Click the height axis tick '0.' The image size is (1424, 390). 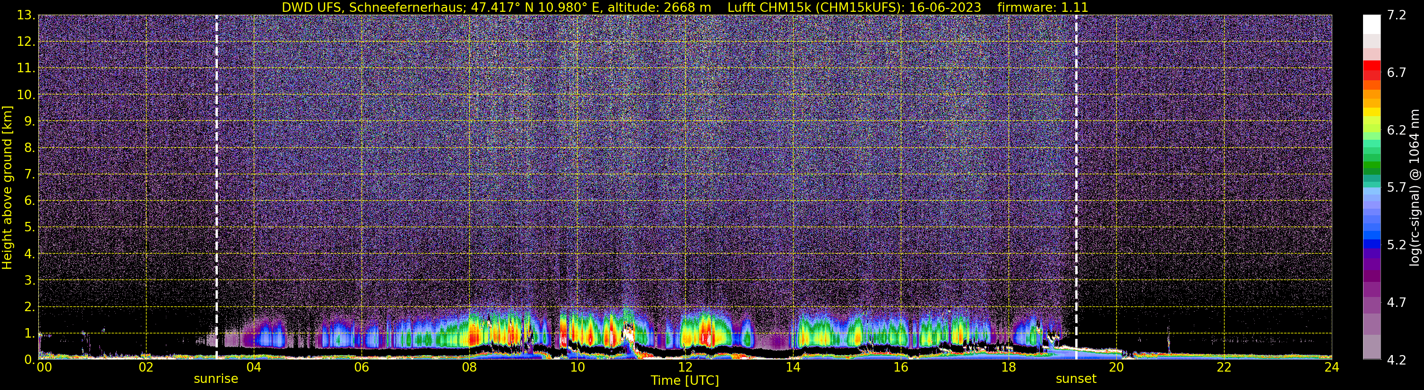(x=30, y=360)
